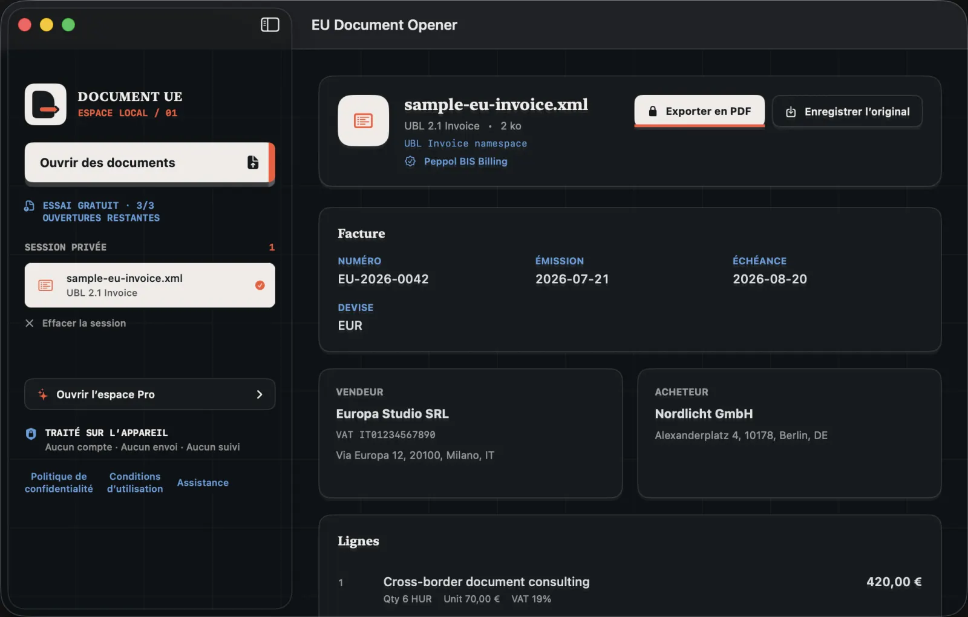Screen dimensions: 968x617
Task: Click the seller name Europa Studio SRL
Action: coord(393,414)
